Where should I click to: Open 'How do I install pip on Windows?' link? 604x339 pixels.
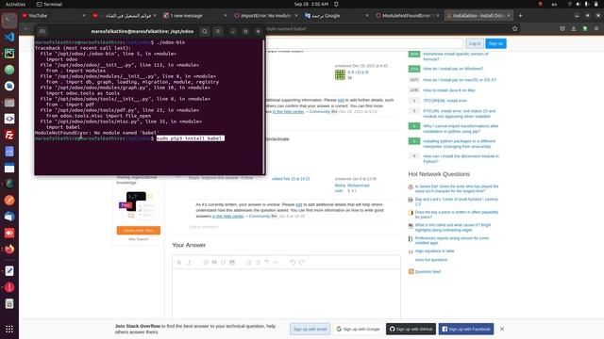453,69
